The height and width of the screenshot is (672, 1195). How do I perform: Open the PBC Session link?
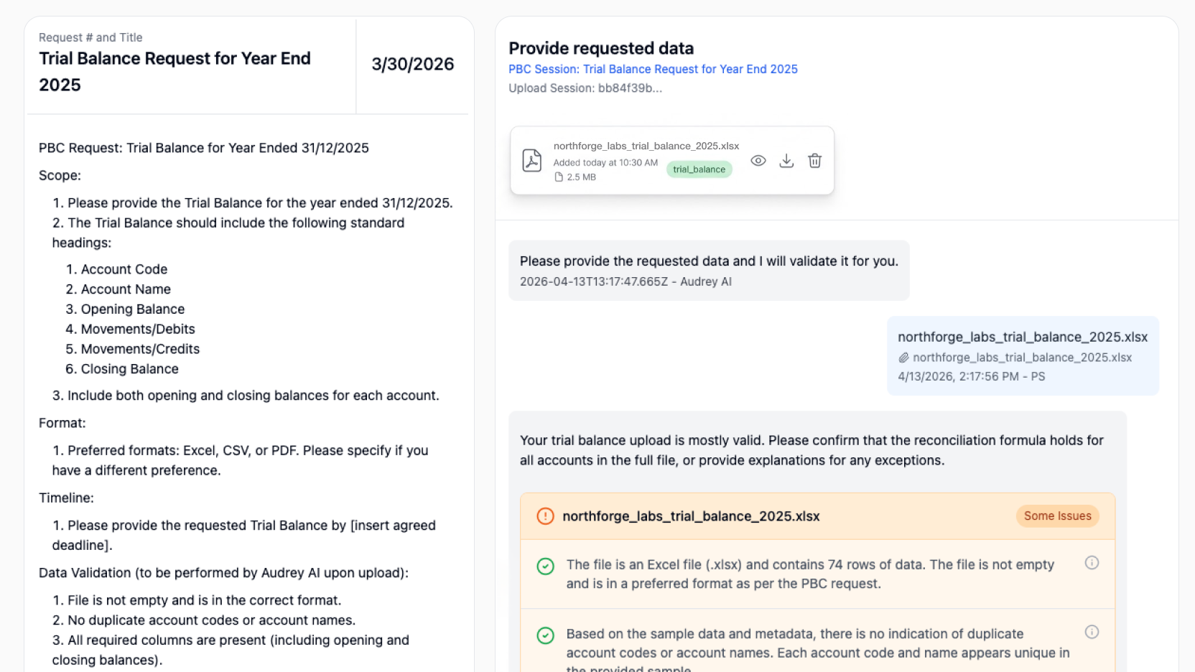tap(652, 69)
